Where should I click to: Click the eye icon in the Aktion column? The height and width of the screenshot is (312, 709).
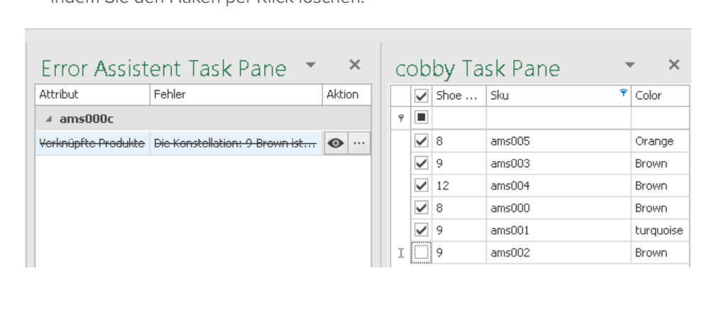(x=335, y=143)
